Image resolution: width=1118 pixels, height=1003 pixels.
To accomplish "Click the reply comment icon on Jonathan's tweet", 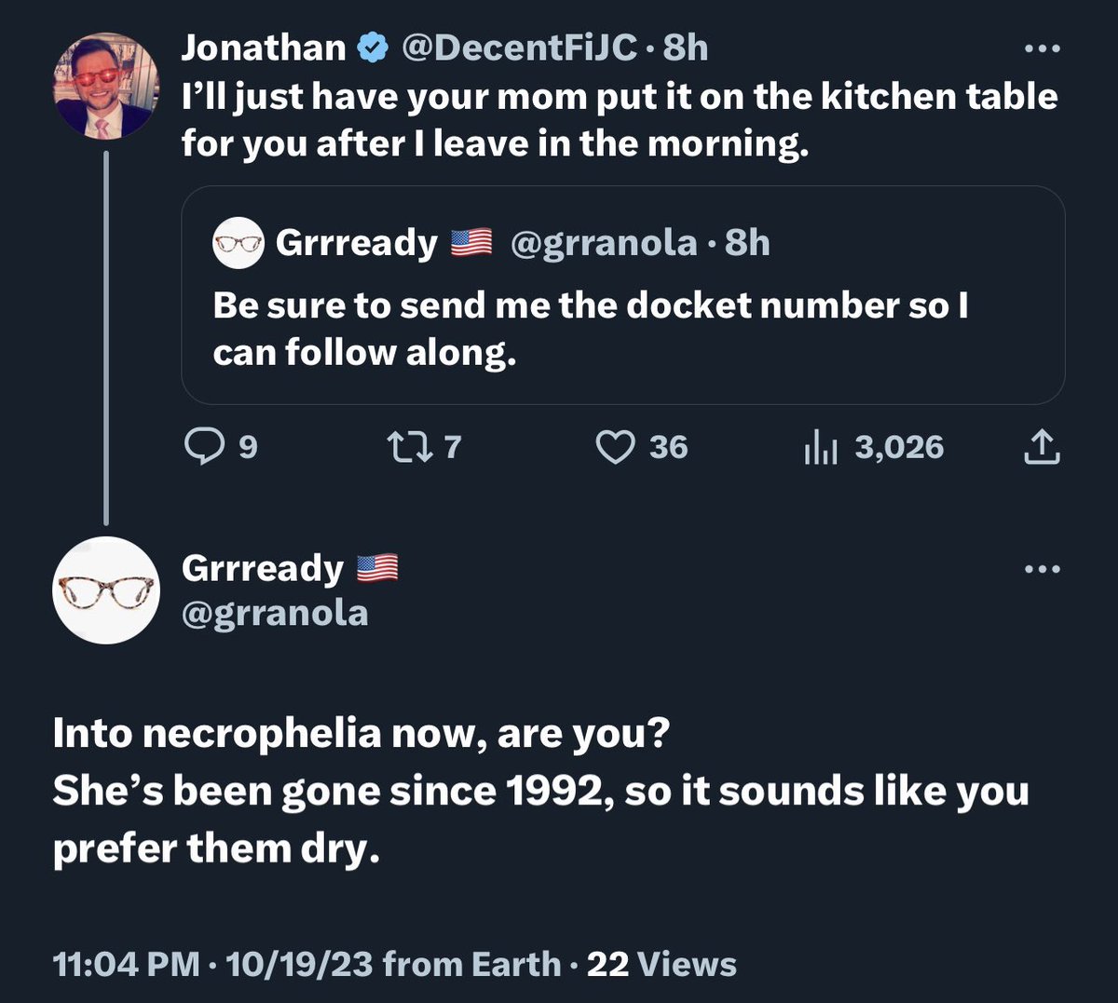I will (201, 448).
